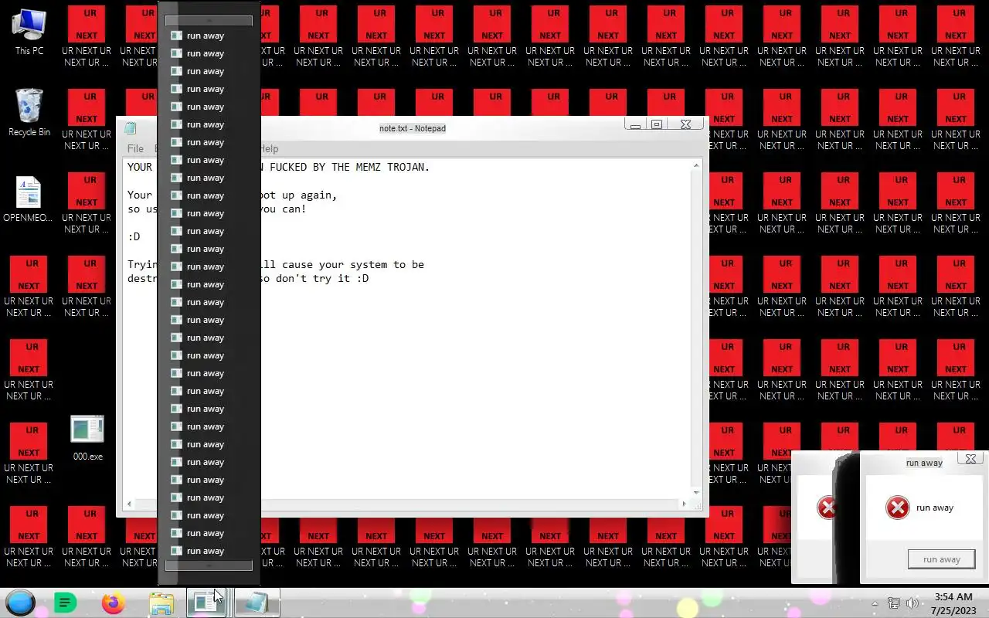This screenshot has width=989, height=618.
Task: Open the volume control tray icon
Action: click(912, 603)
